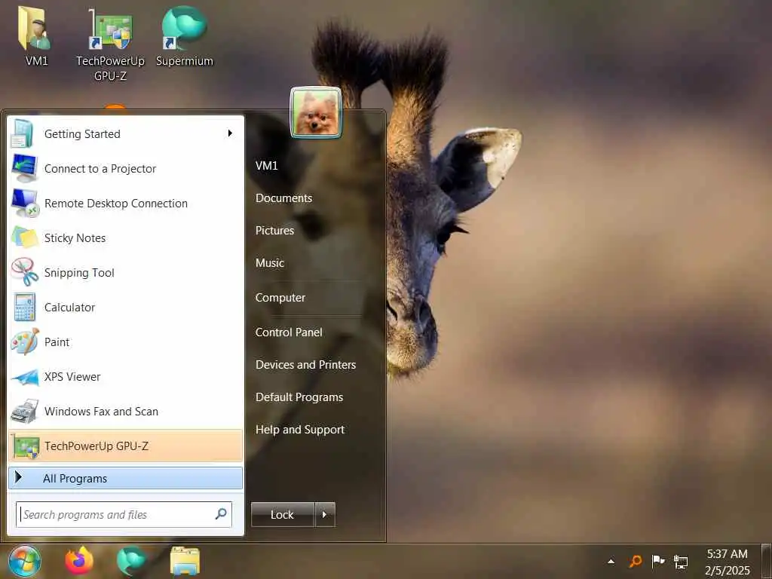Click the Paint palette icon
The image size is (772, 579).
[x=25, y=342]
